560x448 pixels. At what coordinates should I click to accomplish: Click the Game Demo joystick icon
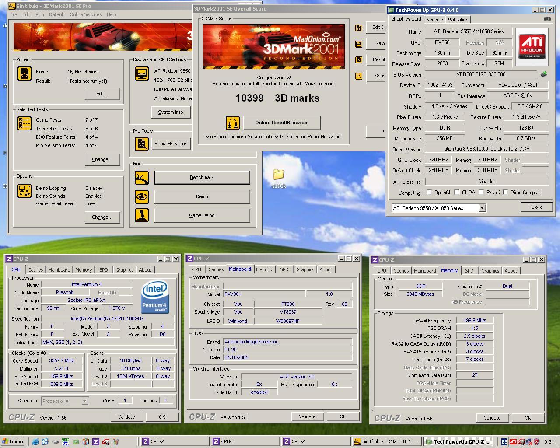(x=141, y=215)
